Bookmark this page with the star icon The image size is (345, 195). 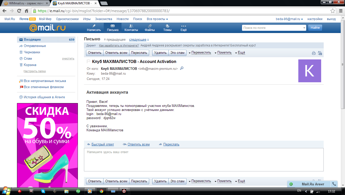pyautogui.click(x=333, y=11)
